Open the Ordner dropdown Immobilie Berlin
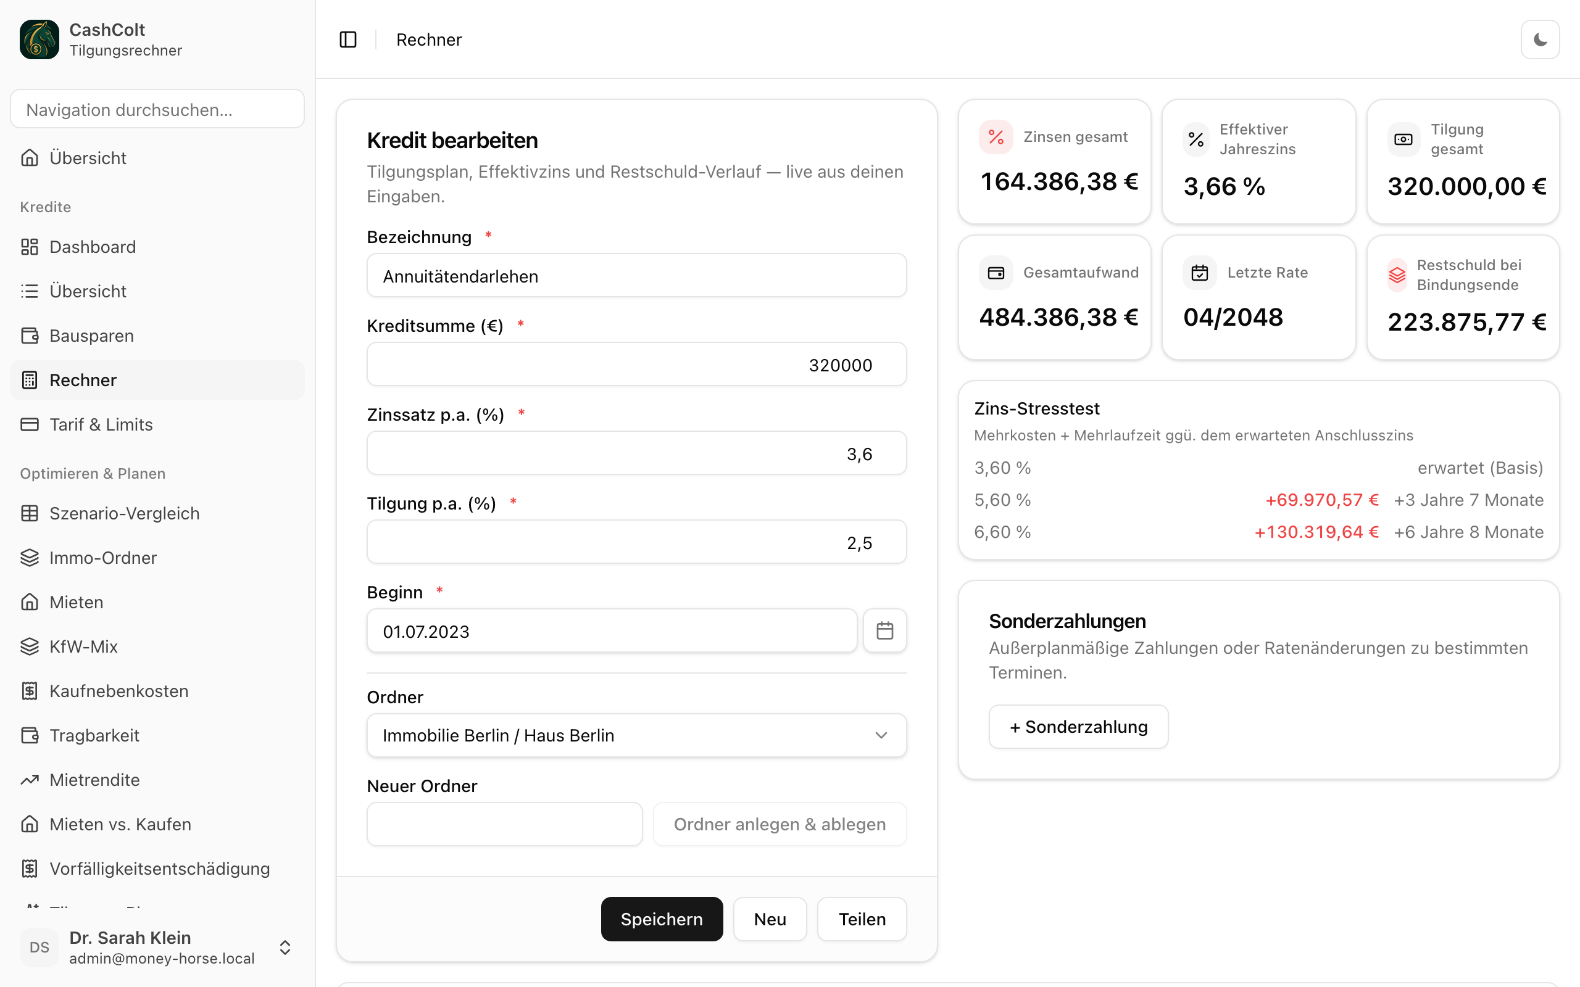 click(x=636, y=735)
